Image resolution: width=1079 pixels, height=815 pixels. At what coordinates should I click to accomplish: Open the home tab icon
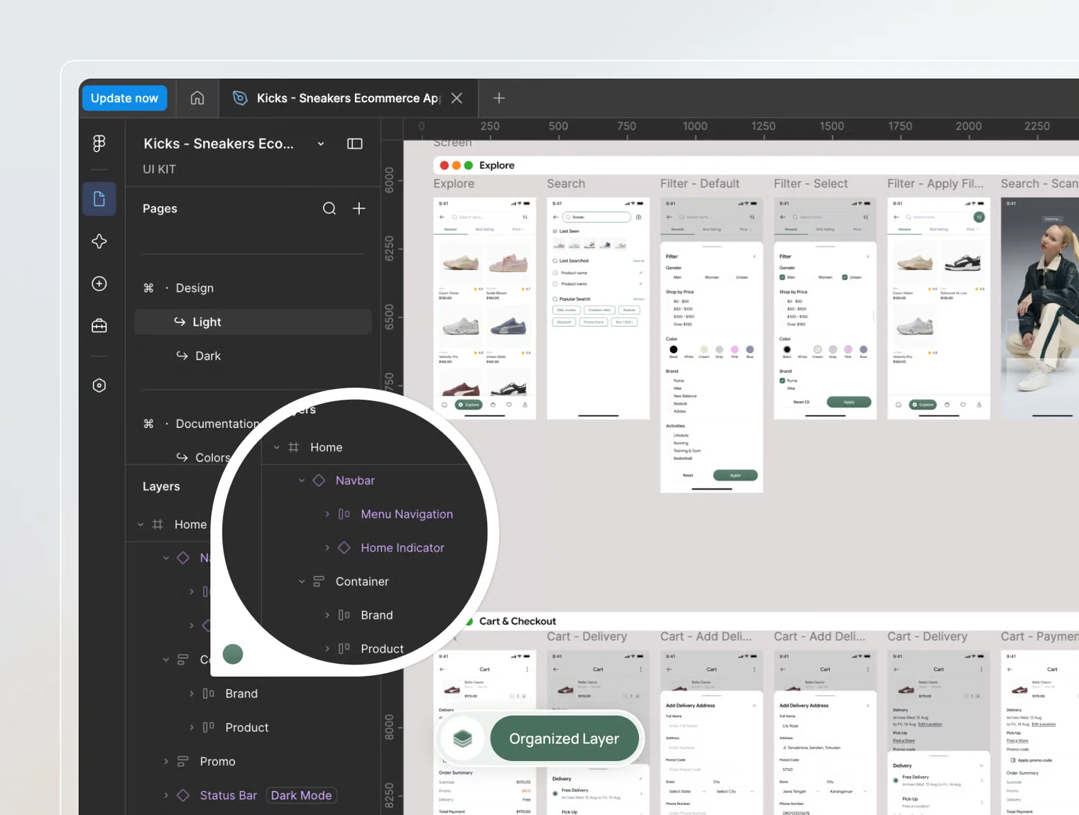pos(197,98)
